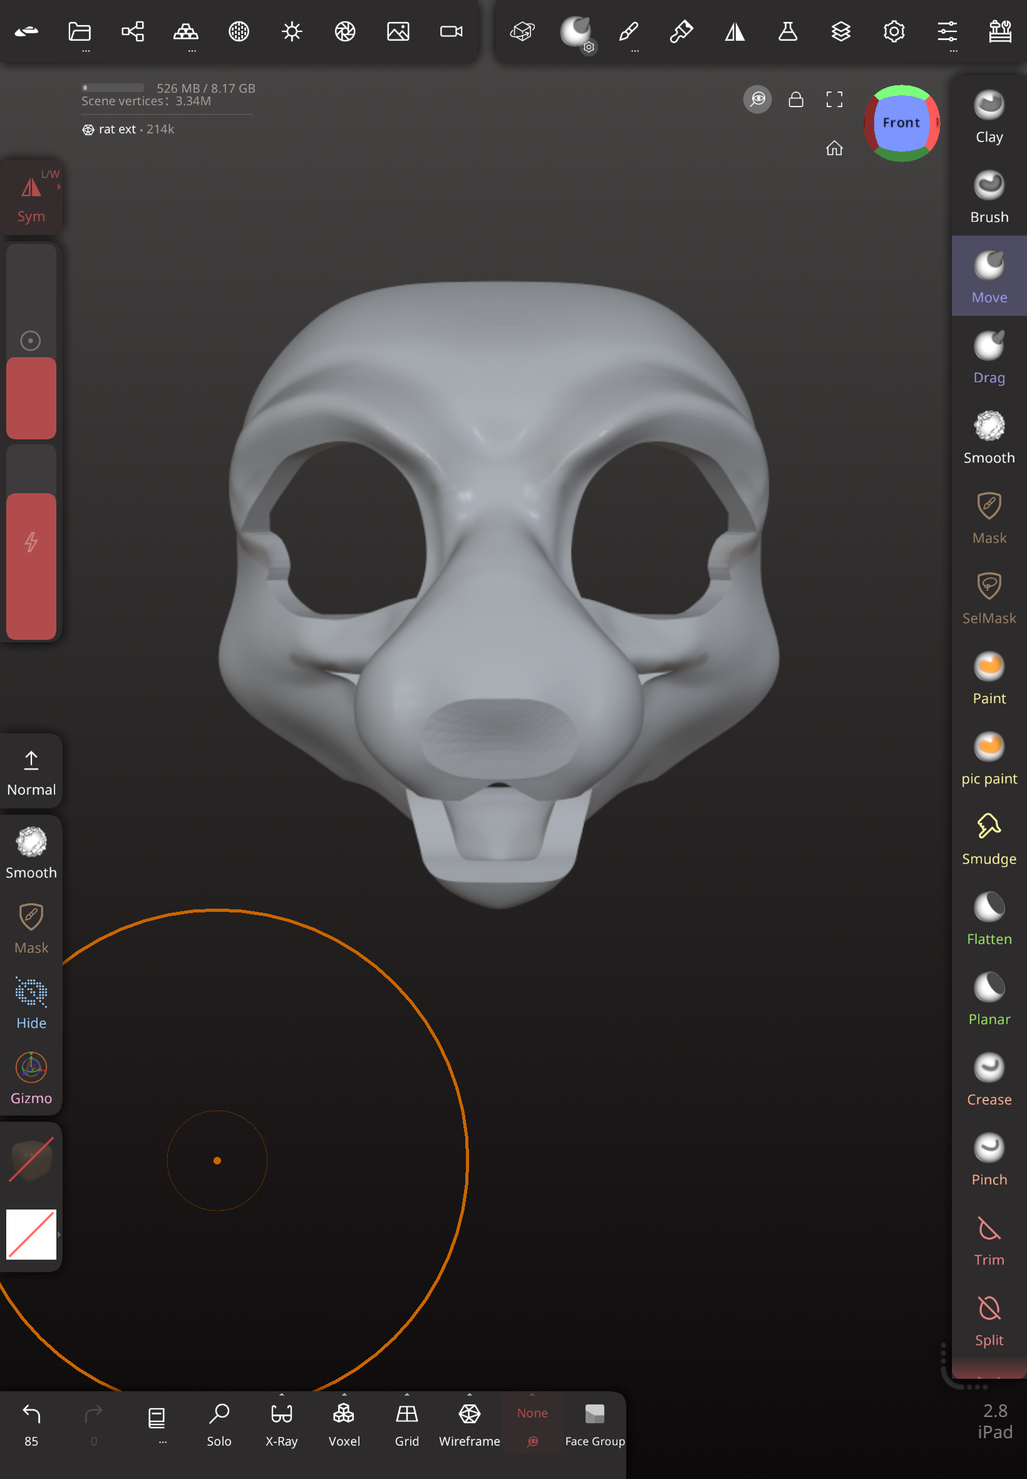
Task: Select the Drag tool
Action: coord(988,358)
